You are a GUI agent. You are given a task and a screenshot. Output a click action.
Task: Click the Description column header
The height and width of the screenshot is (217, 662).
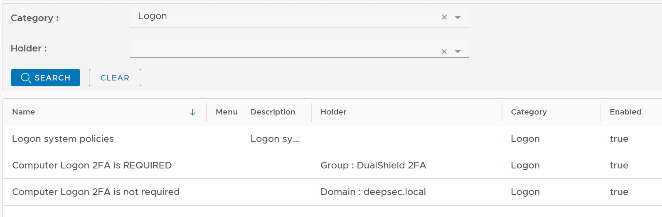(x=273, y=112)
